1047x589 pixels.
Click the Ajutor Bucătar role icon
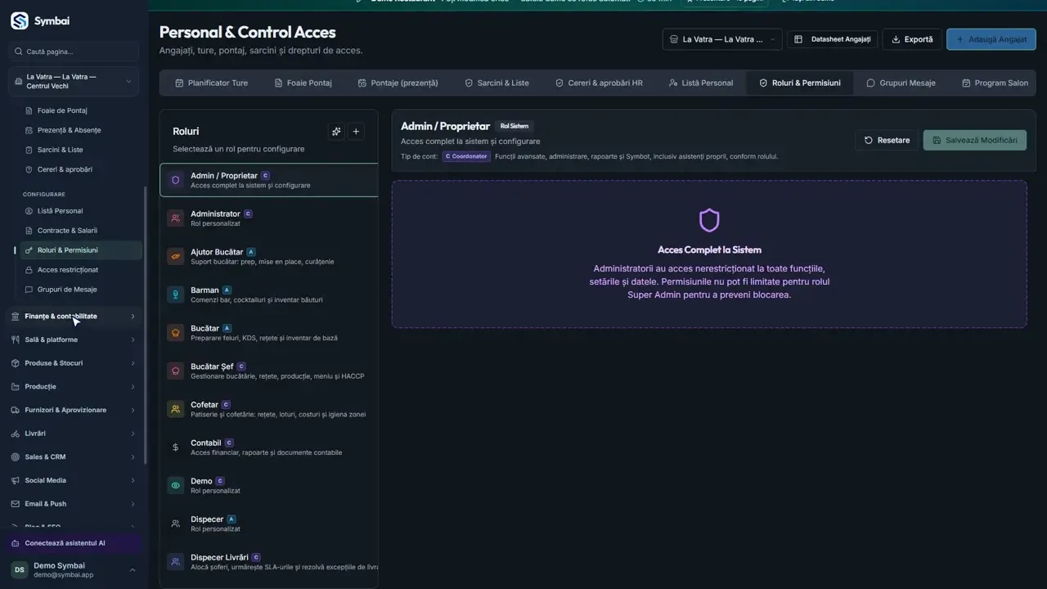coord(175,257)
